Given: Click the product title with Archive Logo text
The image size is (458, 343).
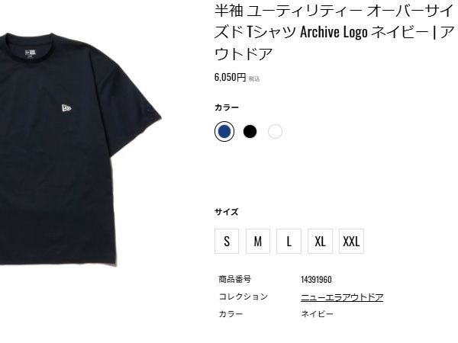Looking at the screenshot, I should click(334, 32).
